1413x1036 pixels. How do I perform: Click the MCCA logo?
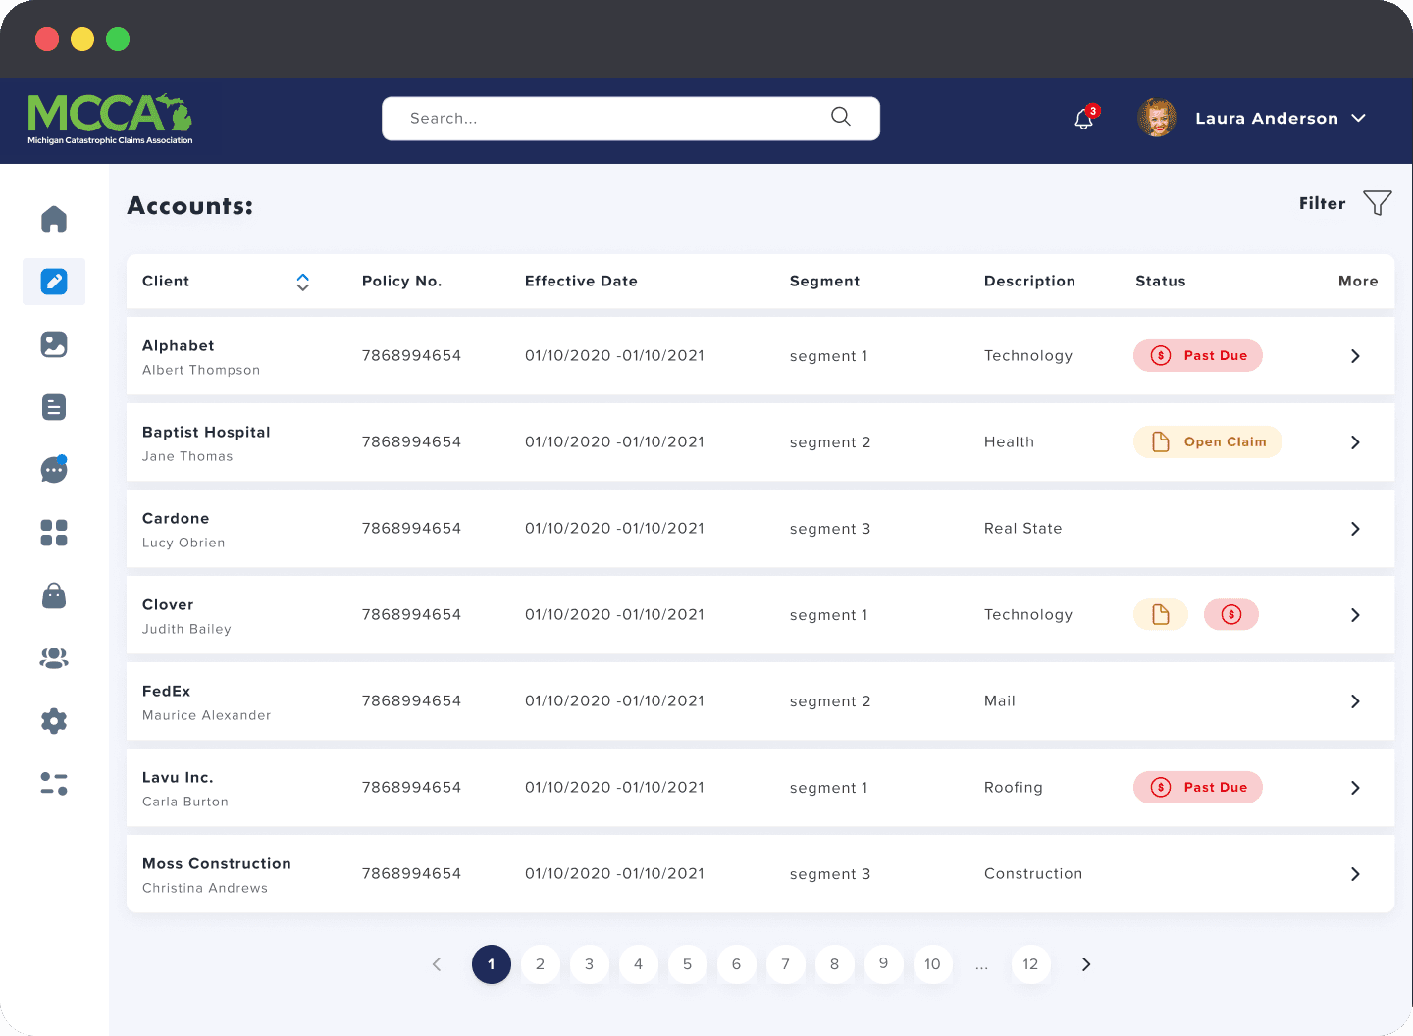tap(110, 120)
